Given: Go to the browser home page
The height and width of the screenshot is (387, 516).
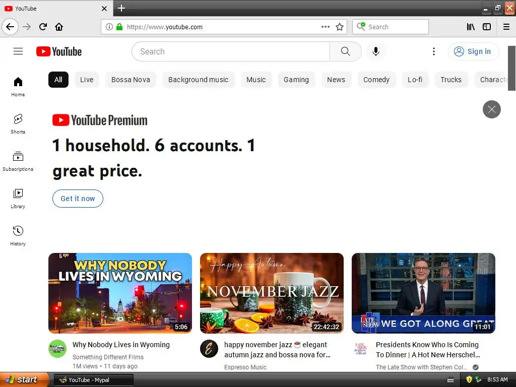Looking at the screenshot, I should pyautogui.click(x=59, y=27).
